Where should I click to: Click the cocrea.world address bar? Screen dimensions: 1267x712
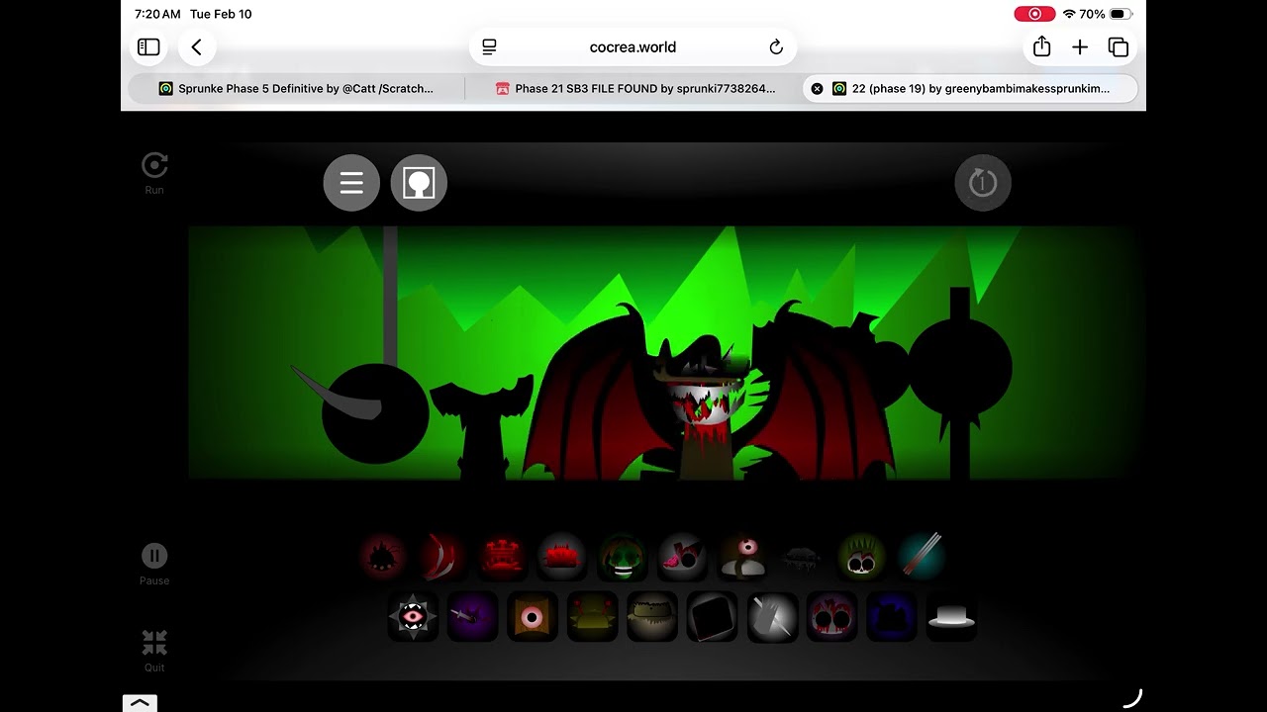coord(633,46)
